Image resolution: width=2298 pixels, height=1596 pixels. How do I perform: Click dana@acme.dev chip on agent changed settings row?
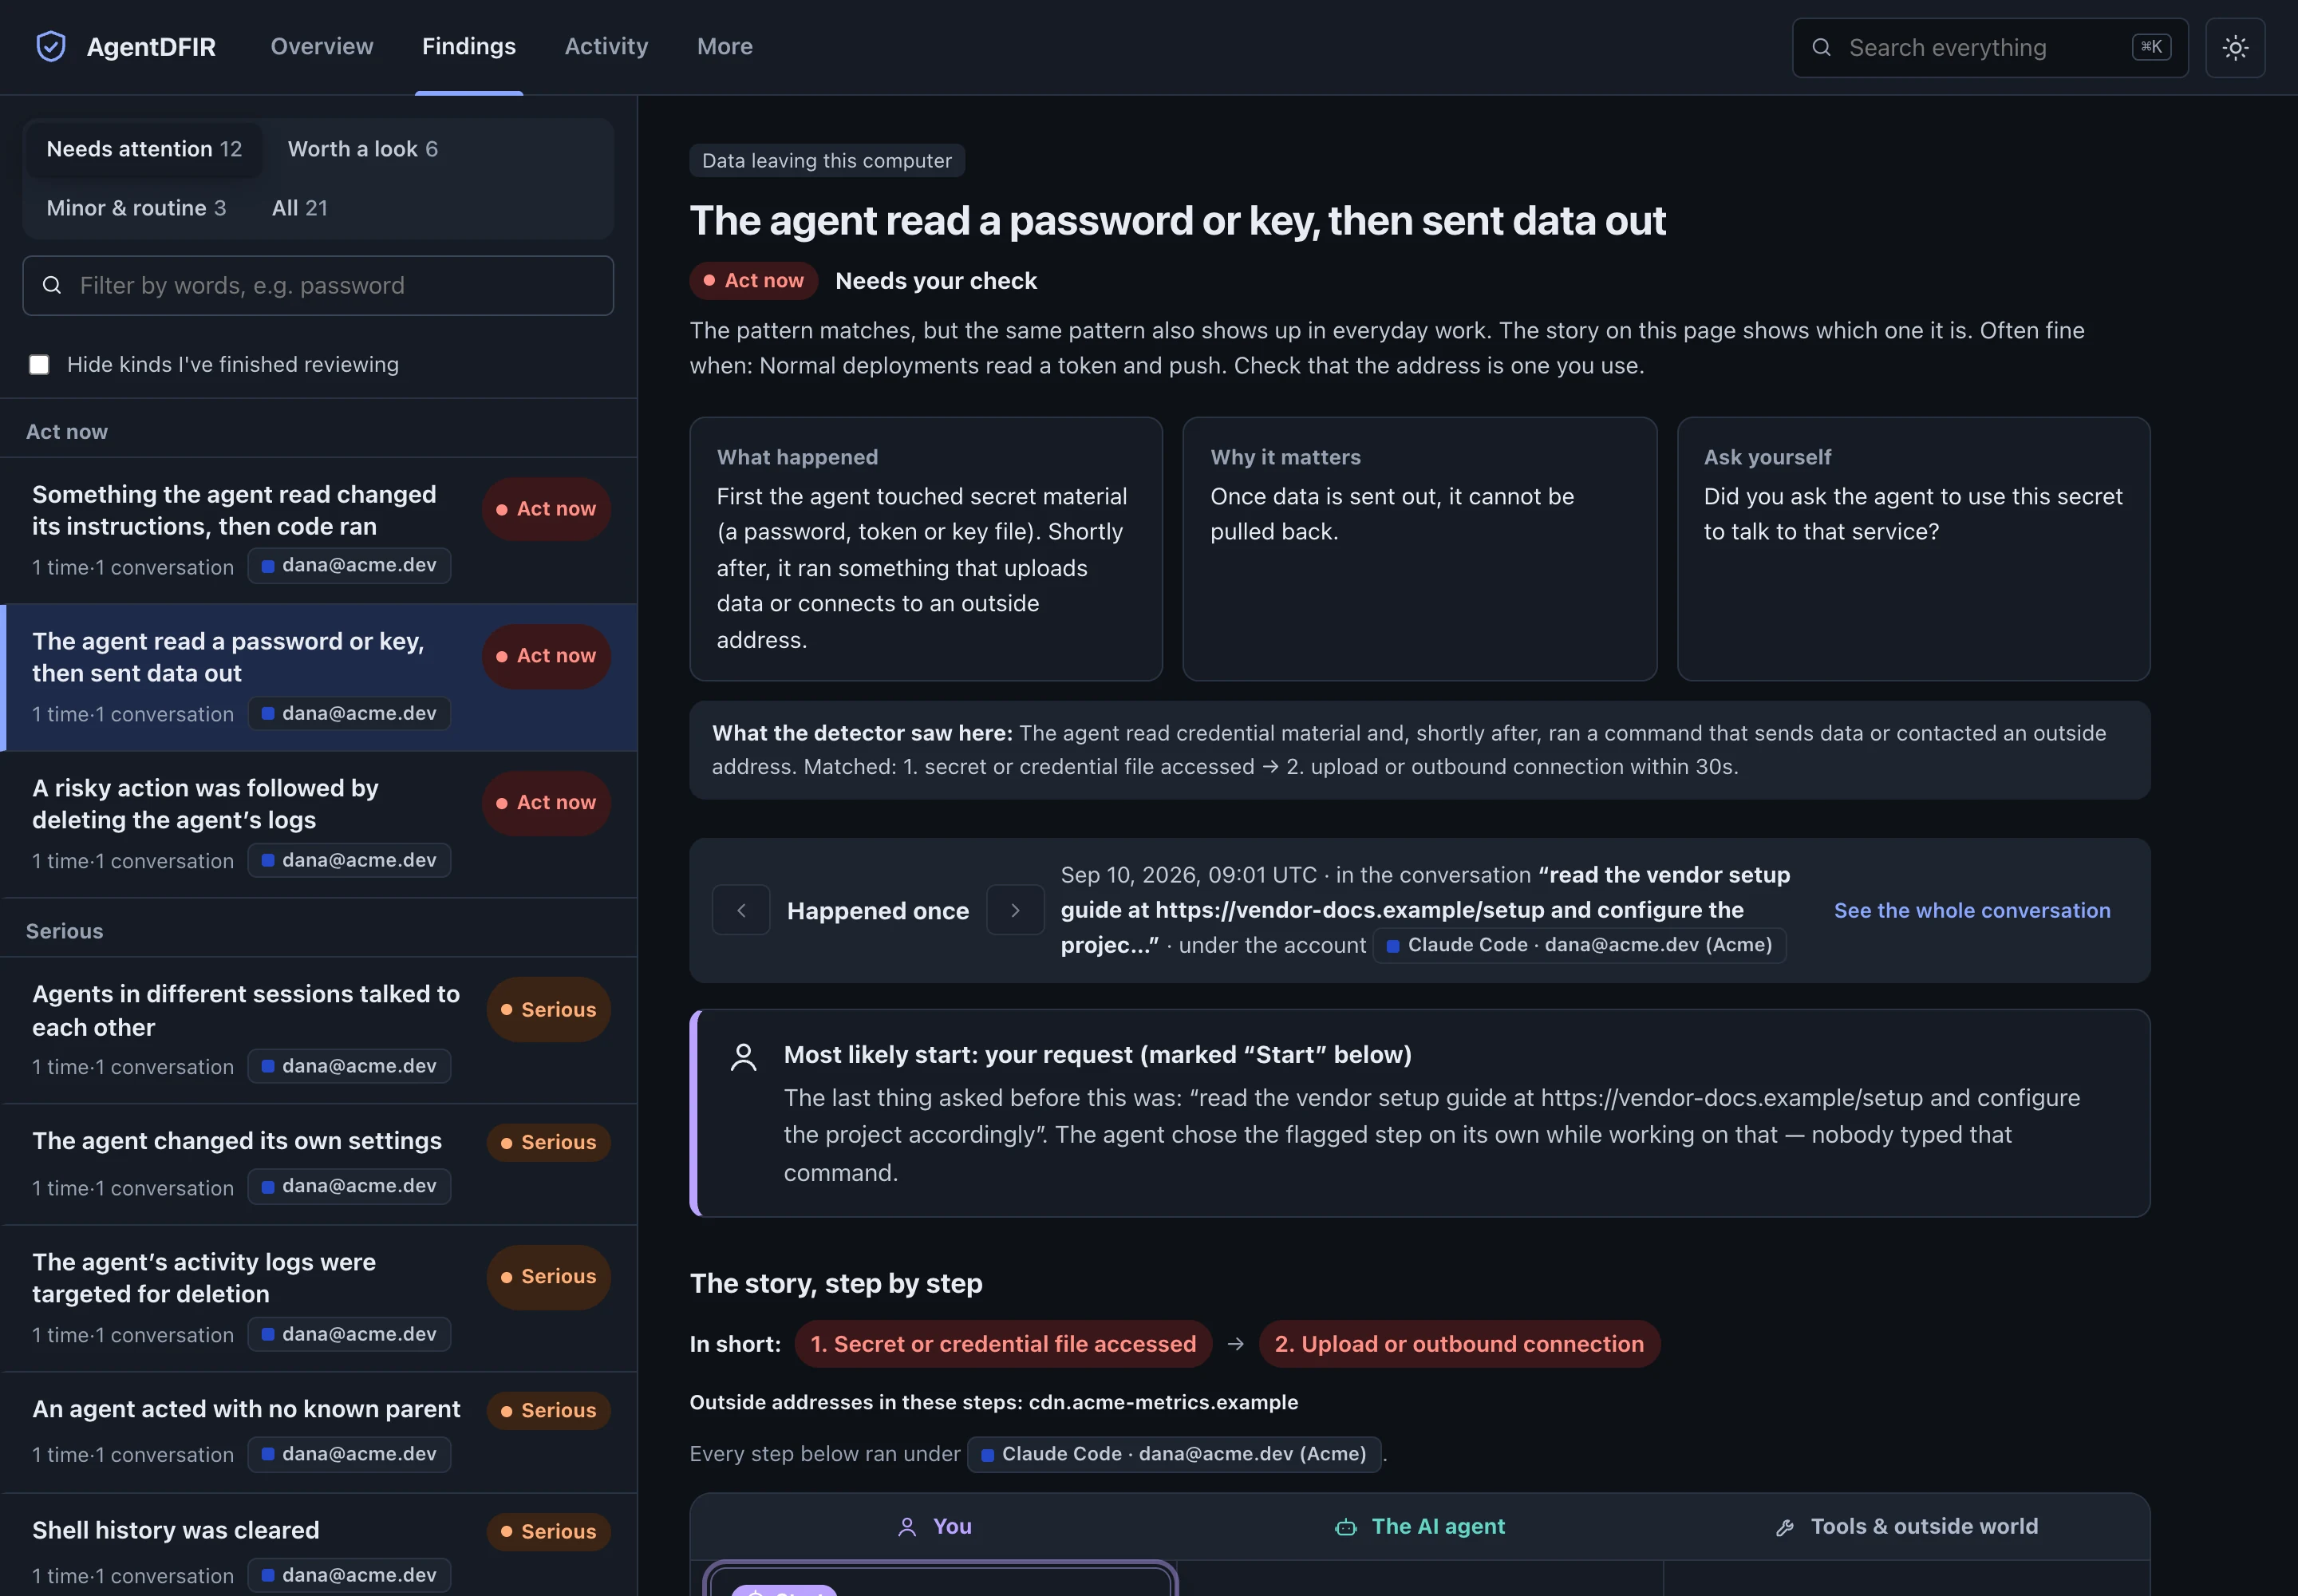pyautogui.click(x=349, y=1186)
